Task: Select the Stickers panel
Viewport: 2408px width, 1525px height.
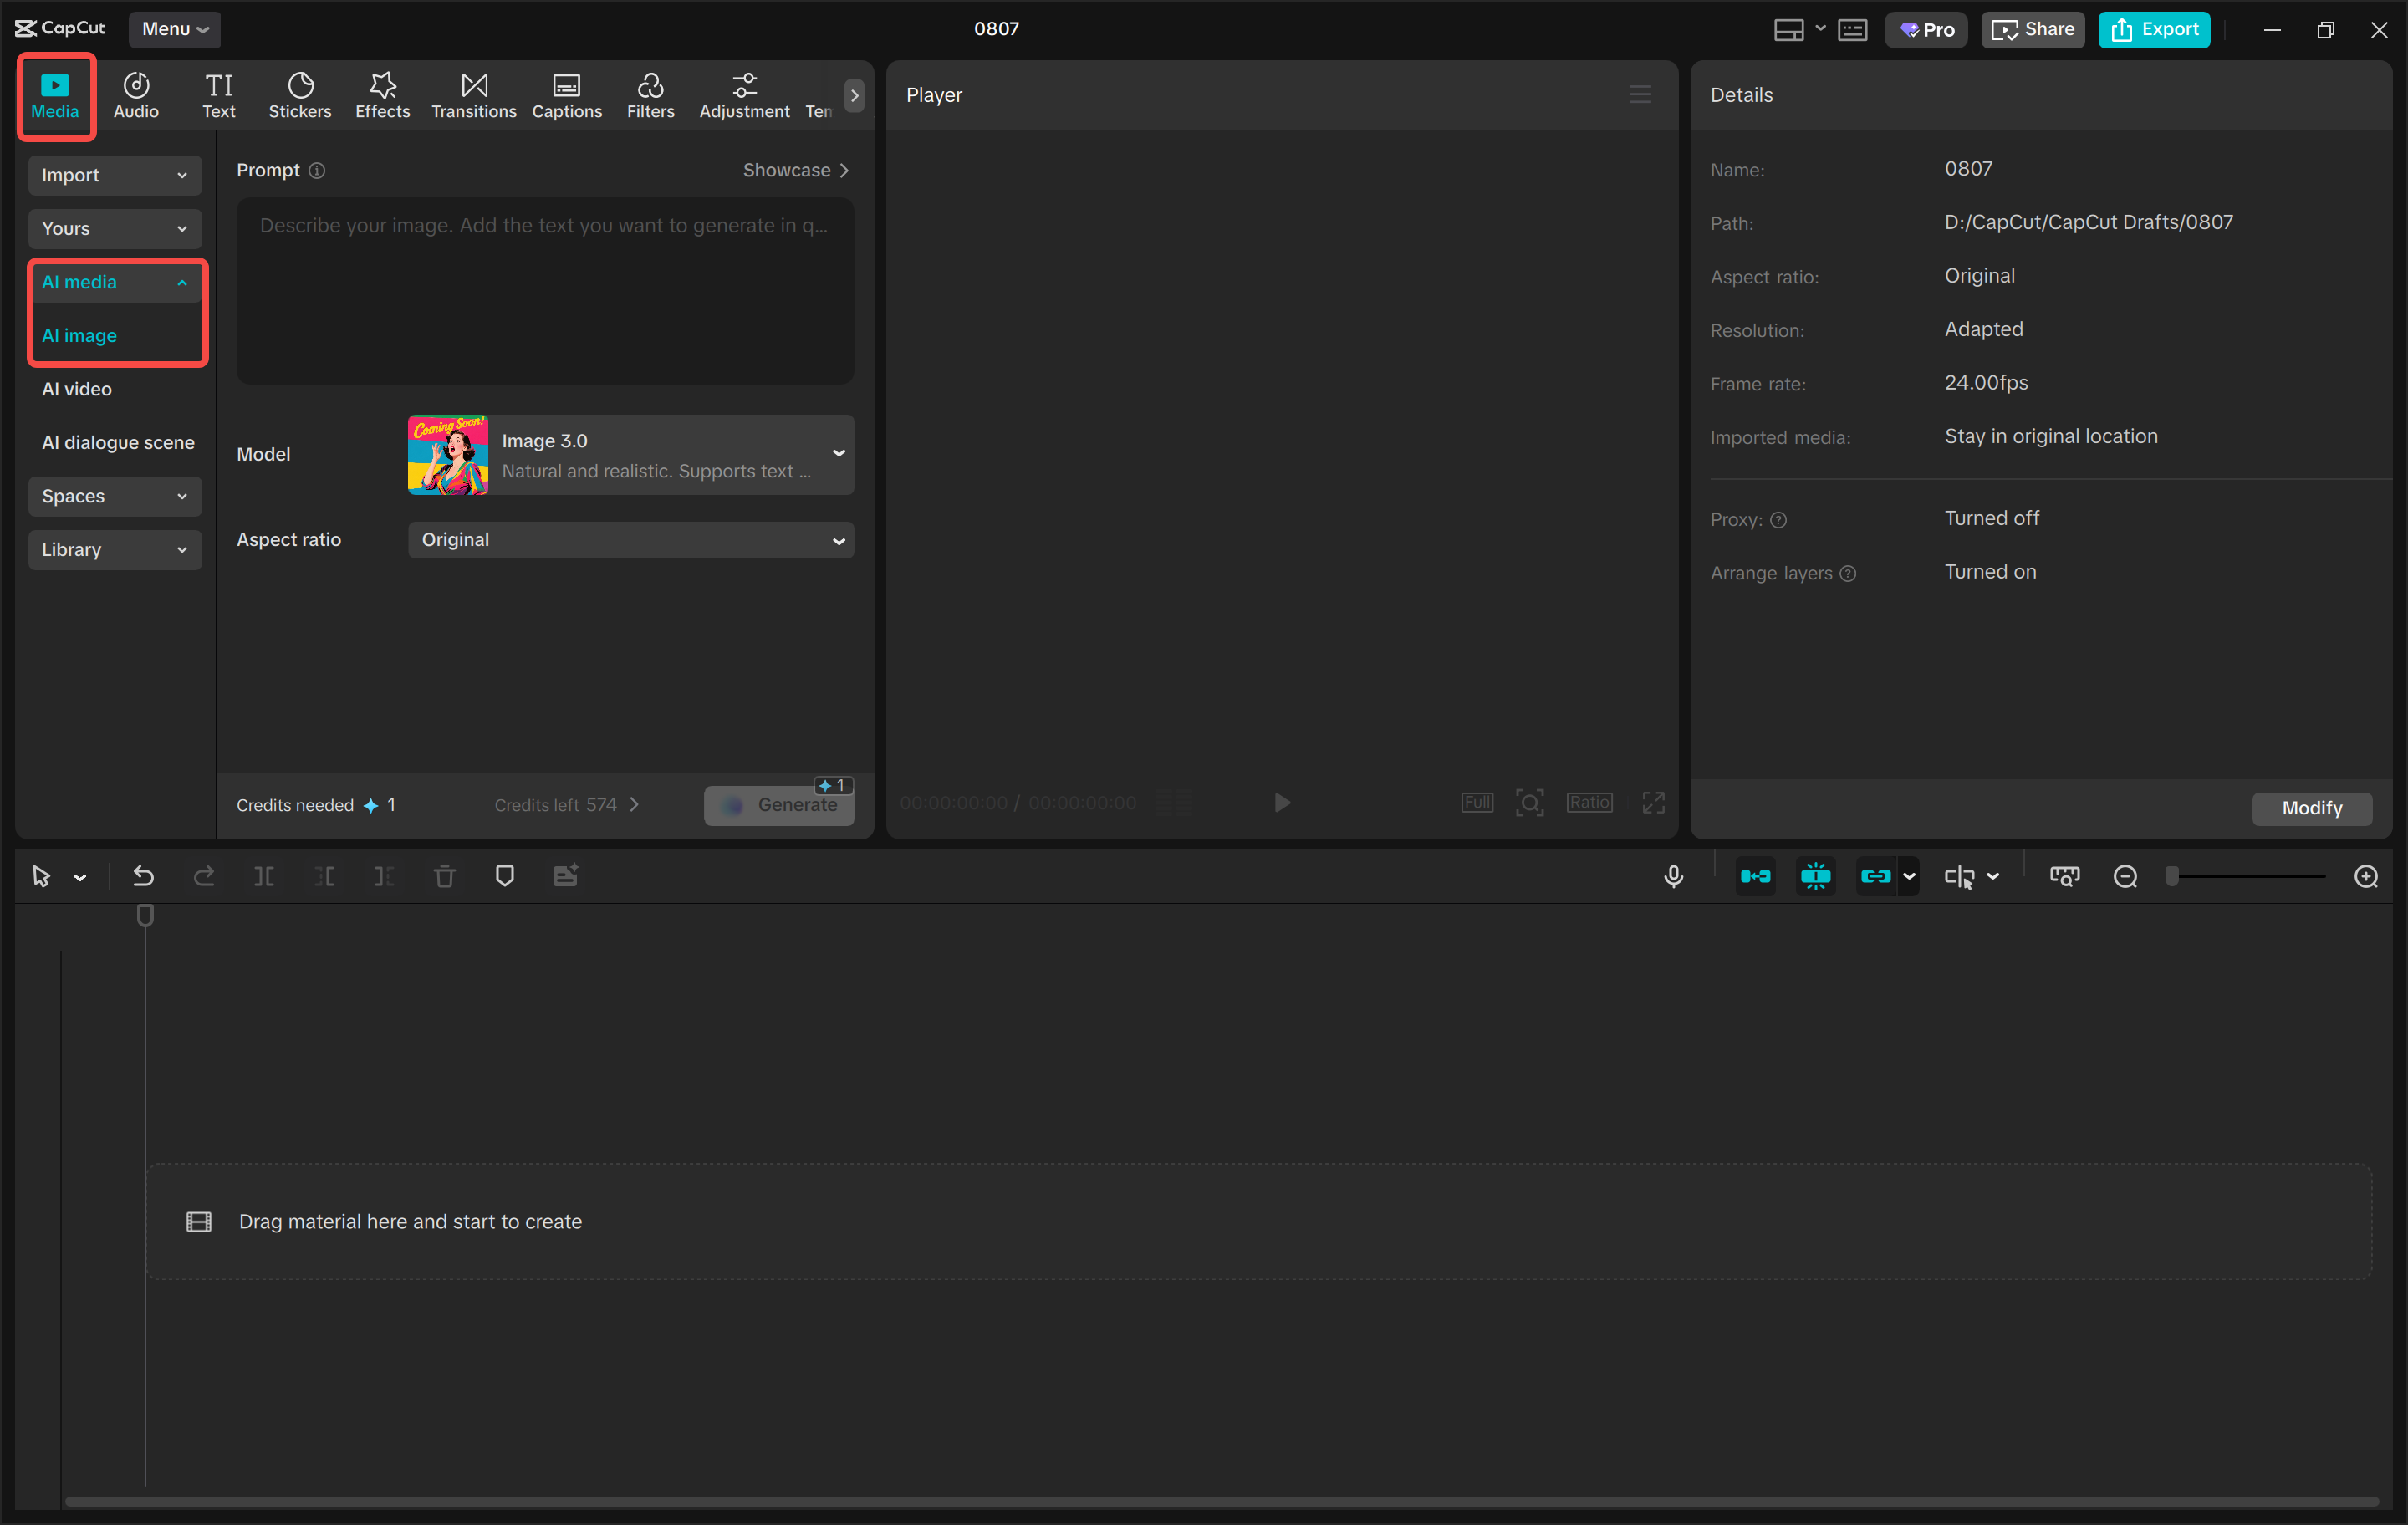Action: click(x=299, y=95)
